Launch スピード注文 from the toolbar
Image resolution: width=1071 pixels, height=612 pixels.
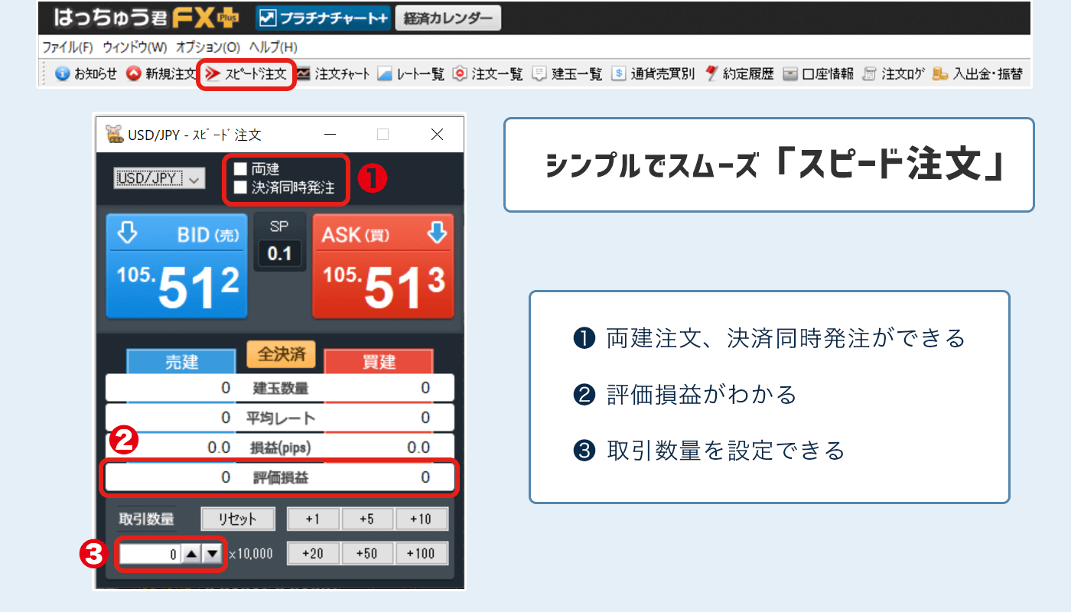246,74
